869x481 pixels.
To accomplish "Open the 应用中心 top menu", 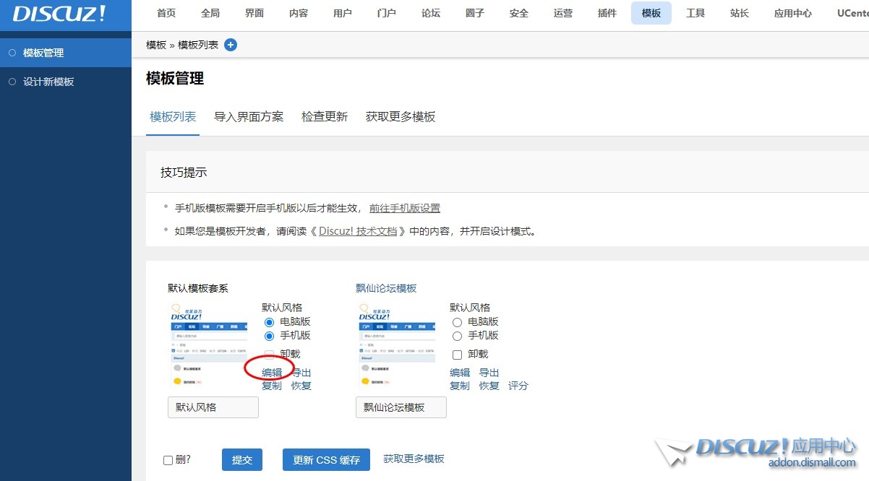I will pos(792,13).
